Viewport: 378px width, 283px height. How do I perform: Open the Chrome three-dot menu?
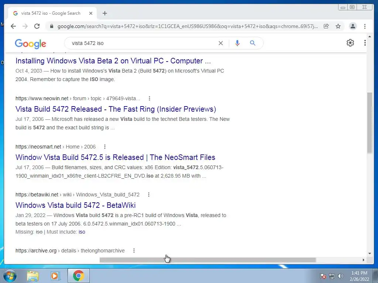365,26
